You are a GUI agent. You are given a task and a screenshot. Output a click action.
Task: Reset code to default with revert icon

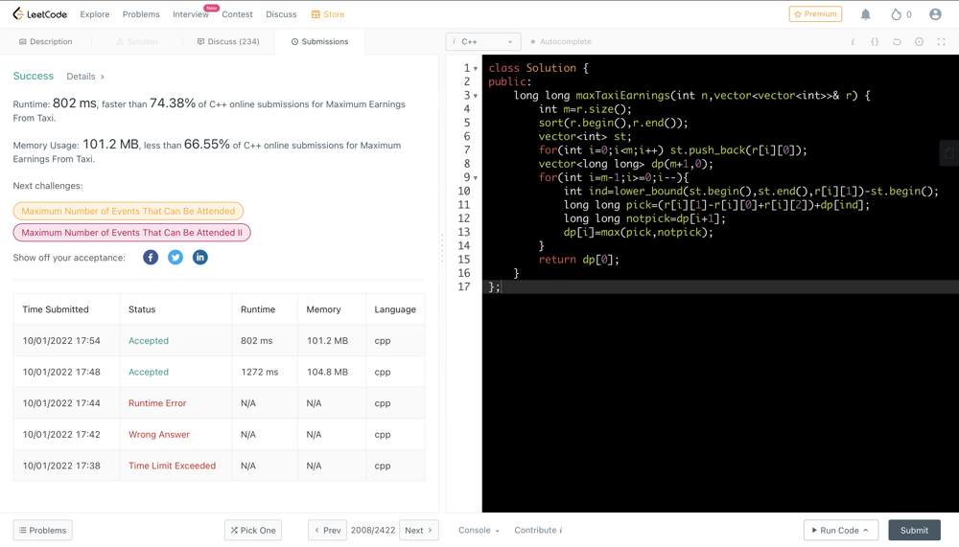click(x=897, y=41)
